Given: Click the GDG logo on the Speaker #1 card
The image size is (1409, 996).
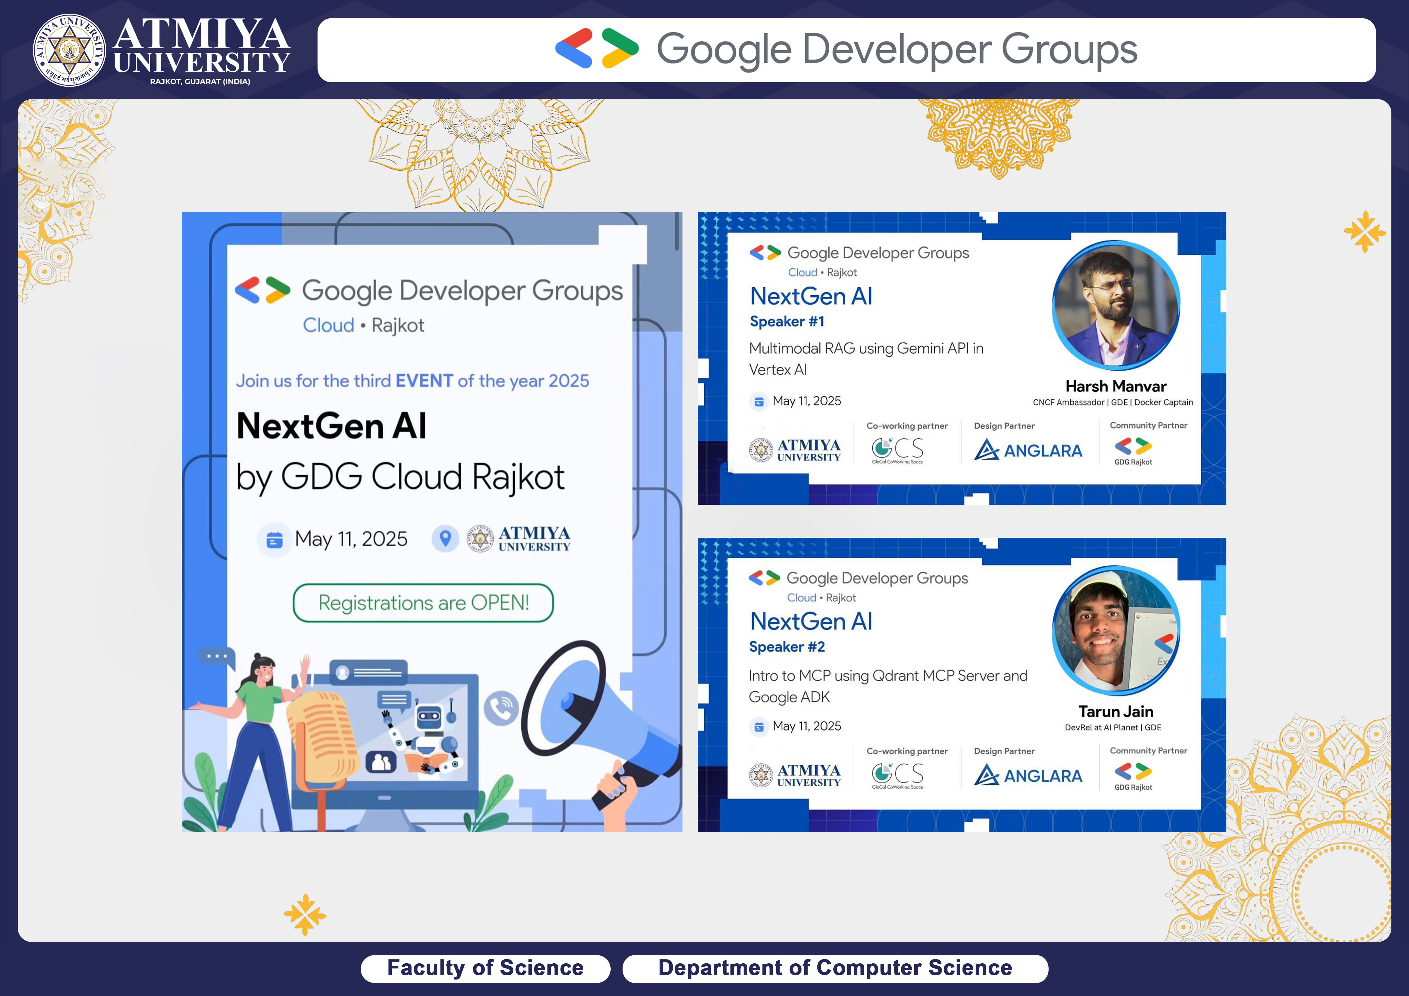Looking at the screenshot, I should 765,253.
